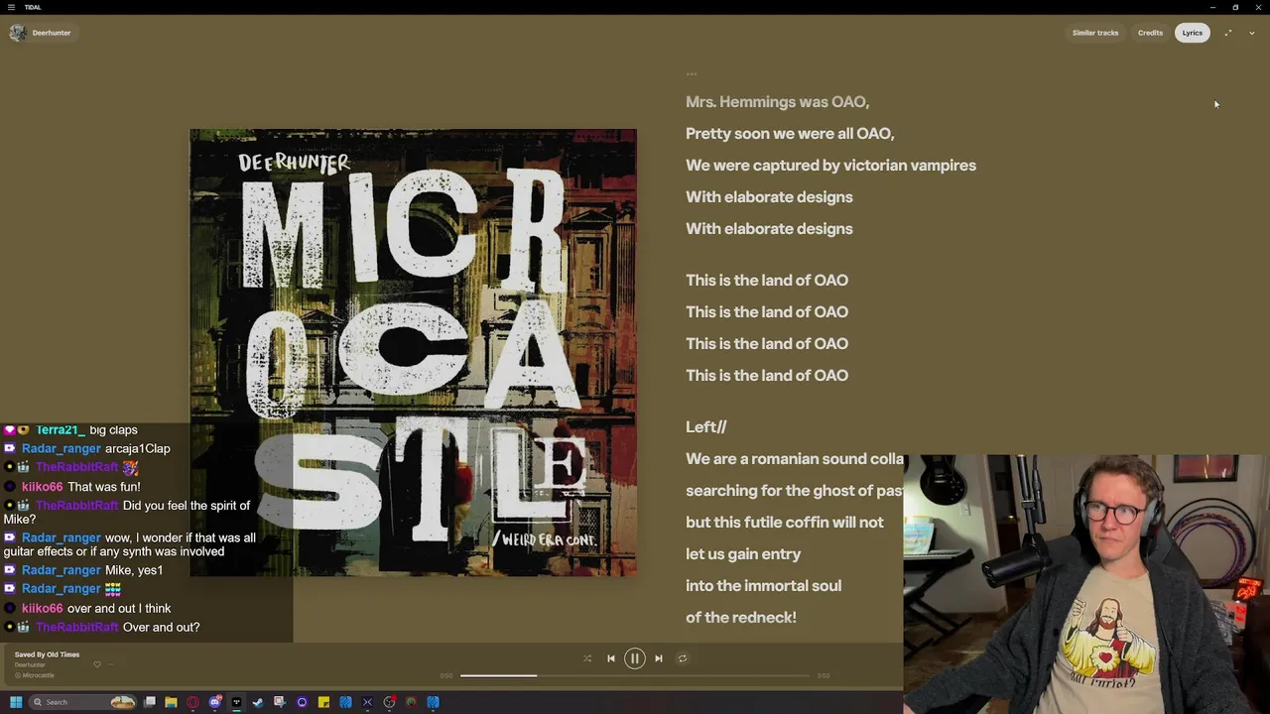This screenshot has width=1270, height=714.
Task: Click the dark X-shaped taskbar icon
Action: (x=367, y=702)
